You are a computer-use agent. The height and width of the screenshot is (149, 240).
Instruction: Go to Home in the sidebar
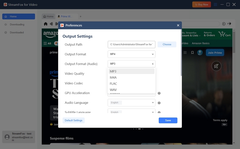pos(19,16)
